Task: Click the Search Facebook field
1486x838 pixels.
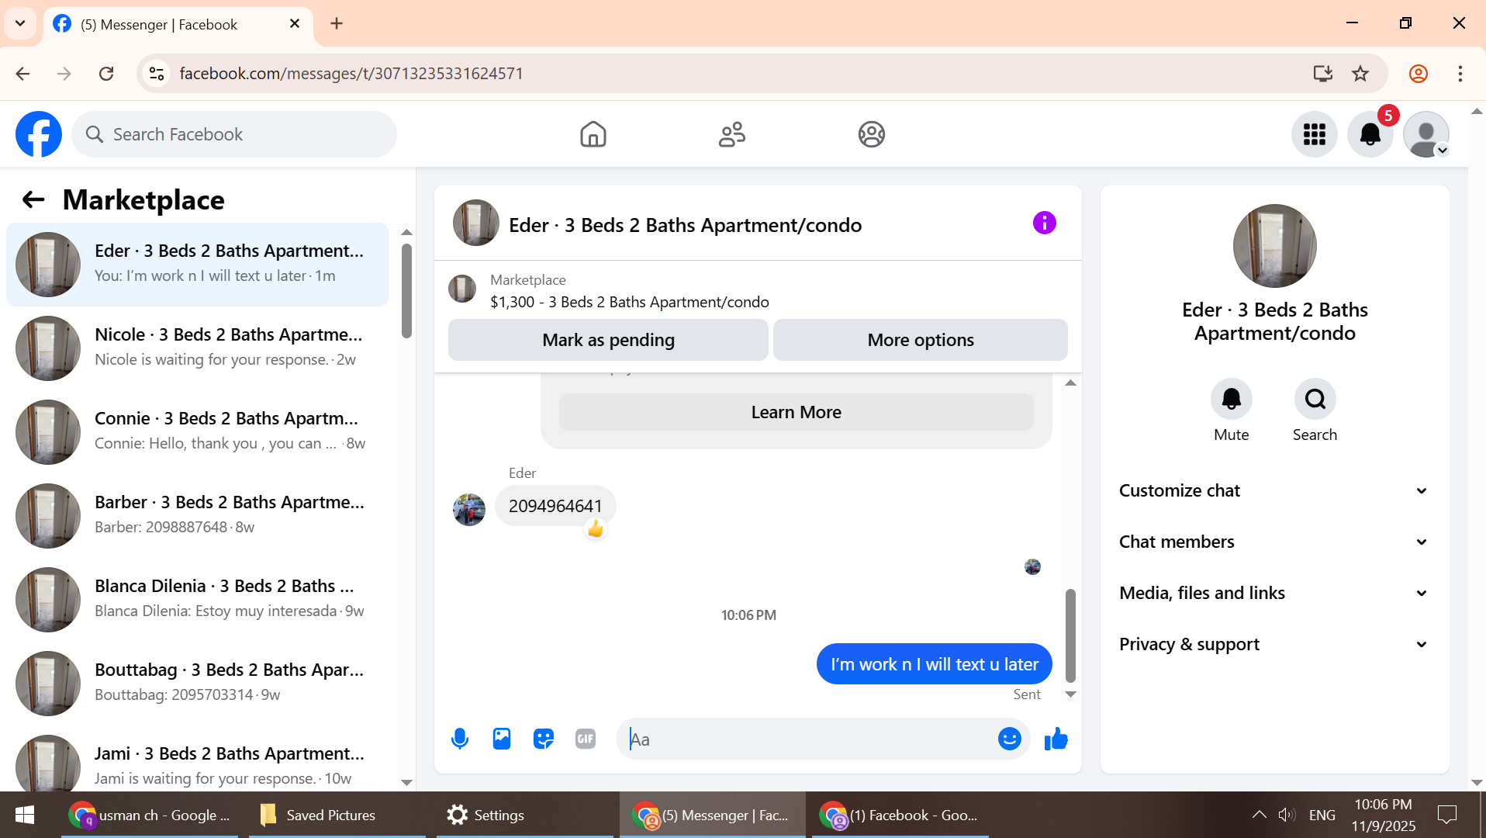Action: (234, 134)
